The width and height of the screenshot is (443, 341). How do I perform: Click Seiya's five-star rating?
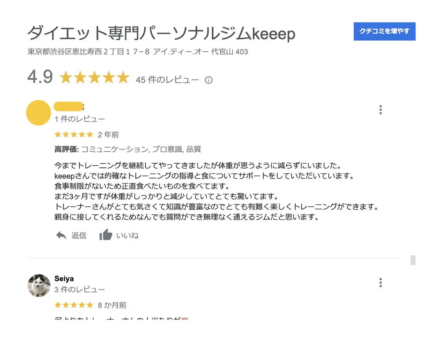[x=74, y=305]
